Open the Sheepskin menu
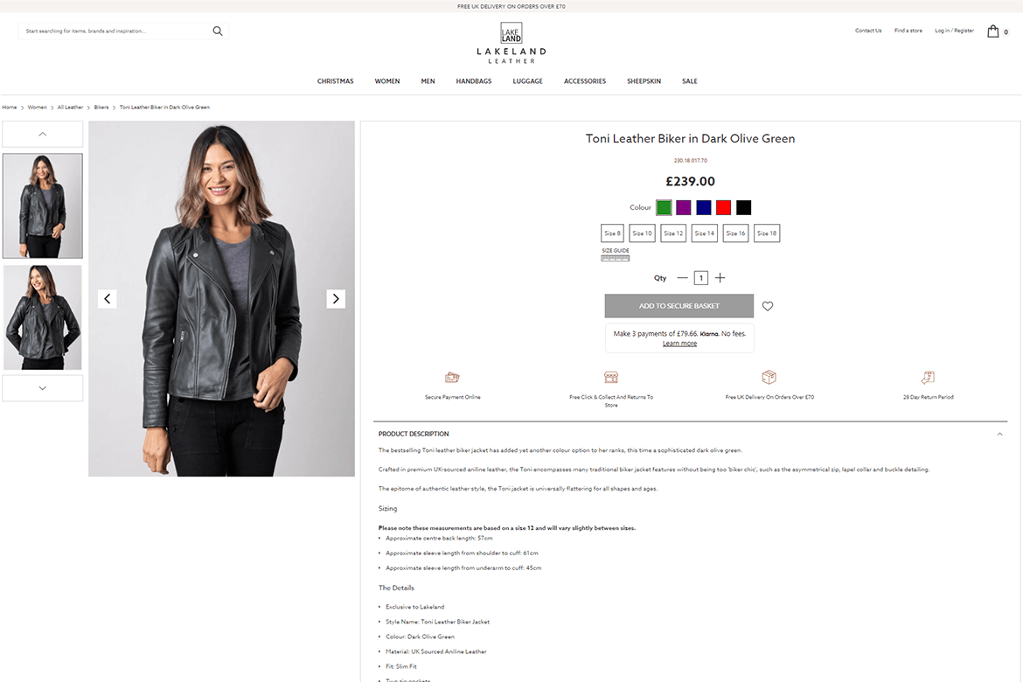This screenshot has height=682, width=1023. point(644,81)
